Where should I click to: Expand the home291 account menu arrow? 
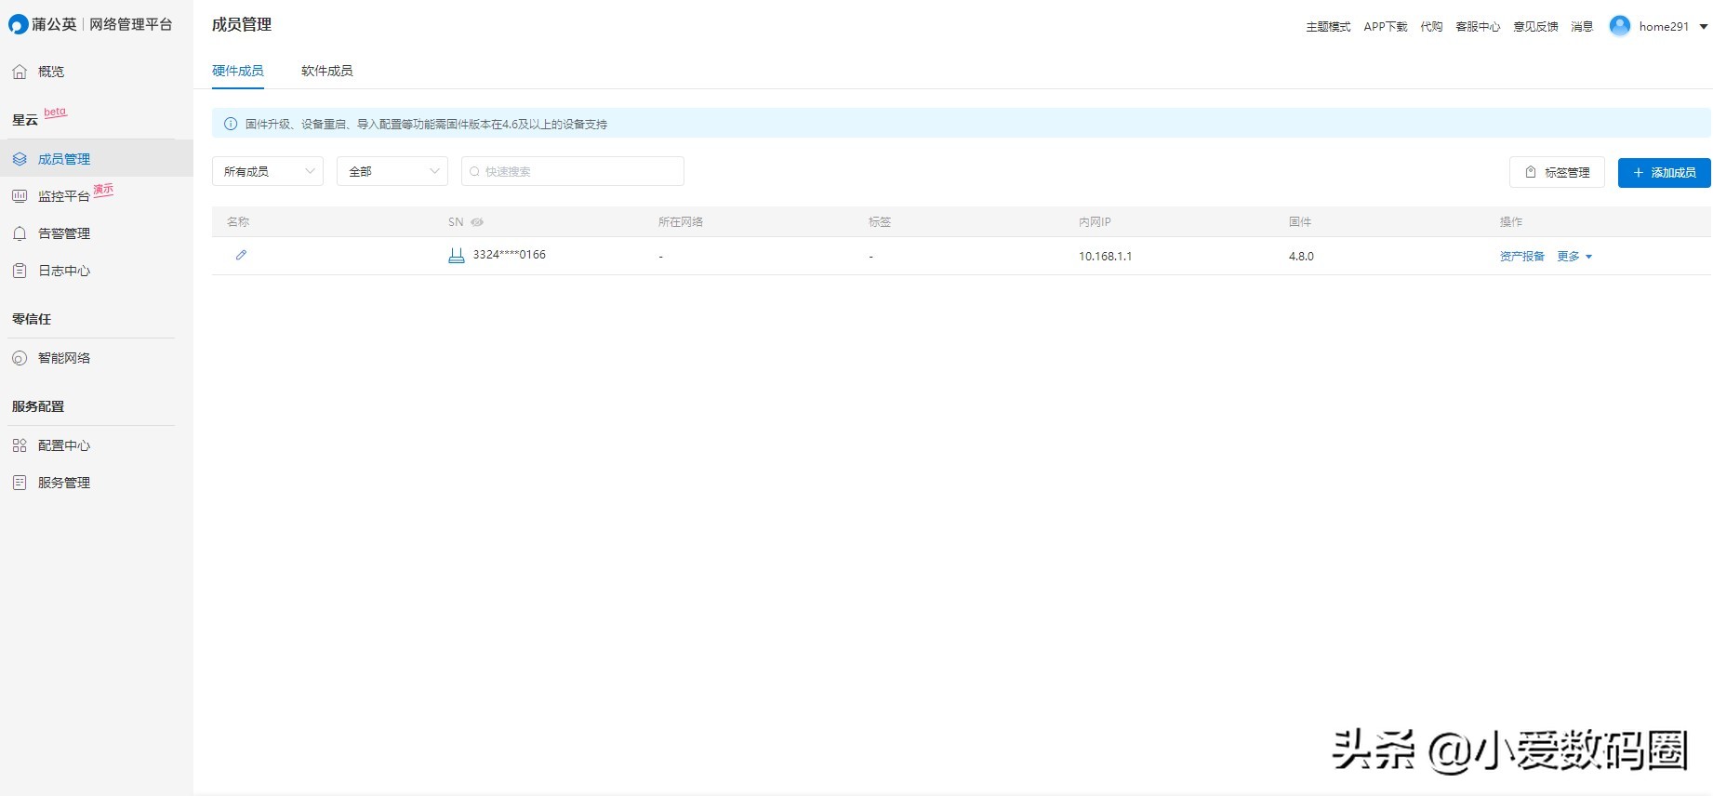click(x=1704, y=27)
